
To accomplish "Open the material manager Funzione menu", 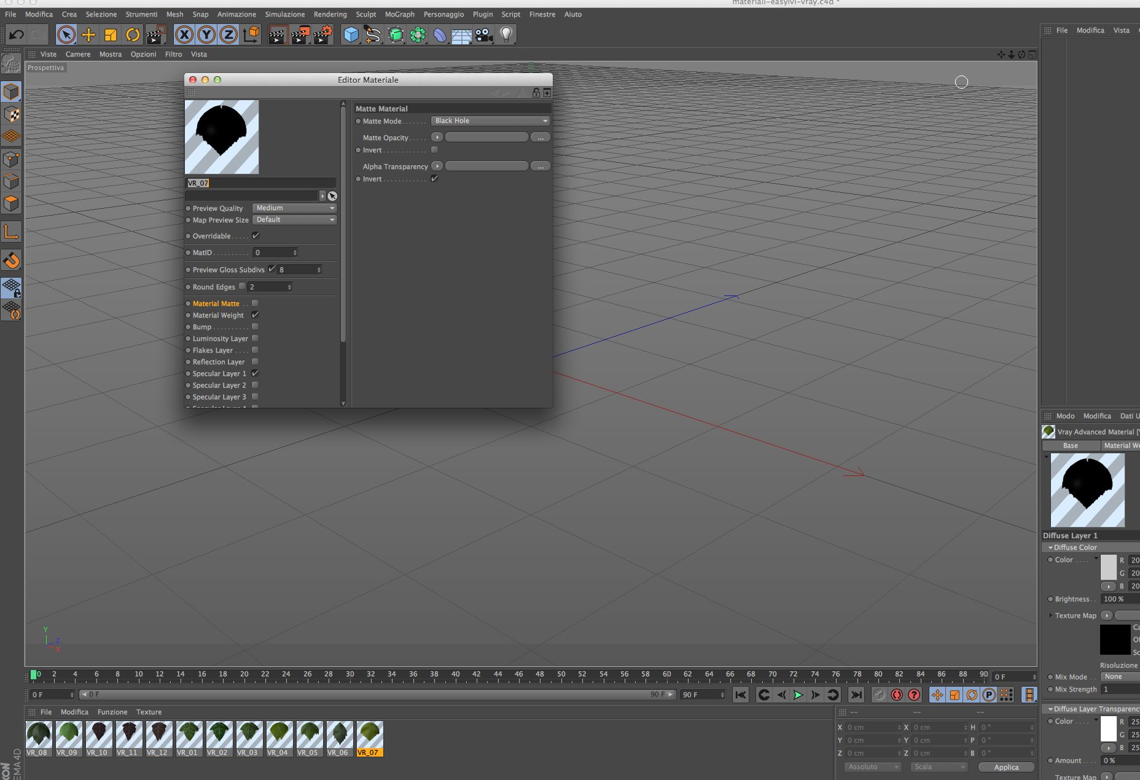I will click(x=112, y=712).
